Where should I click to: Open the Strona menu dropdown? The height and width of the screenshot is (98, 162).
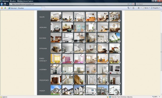pos(146,8)
